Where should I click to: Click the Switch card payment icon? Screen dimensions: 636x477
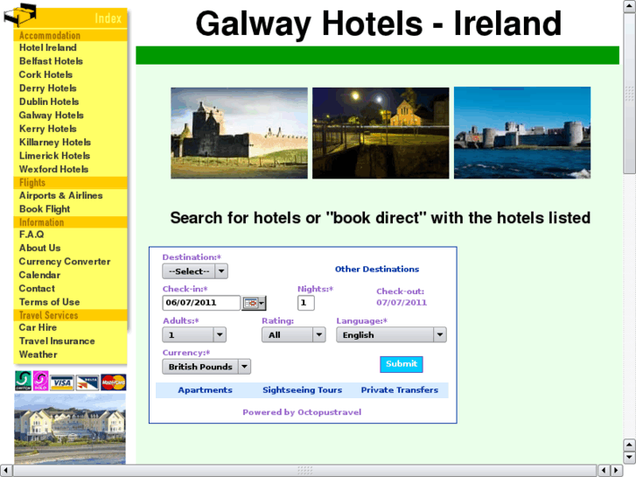click(x=23, y=382)
